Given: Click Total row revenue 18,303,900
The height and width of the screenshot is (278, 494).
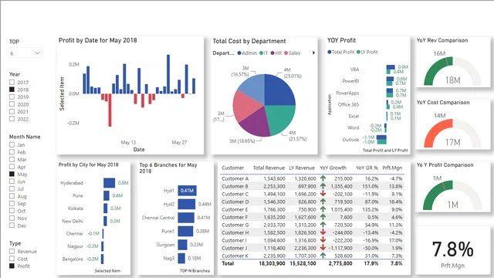Looking at the screenshot, I should [x=272, y=263].
